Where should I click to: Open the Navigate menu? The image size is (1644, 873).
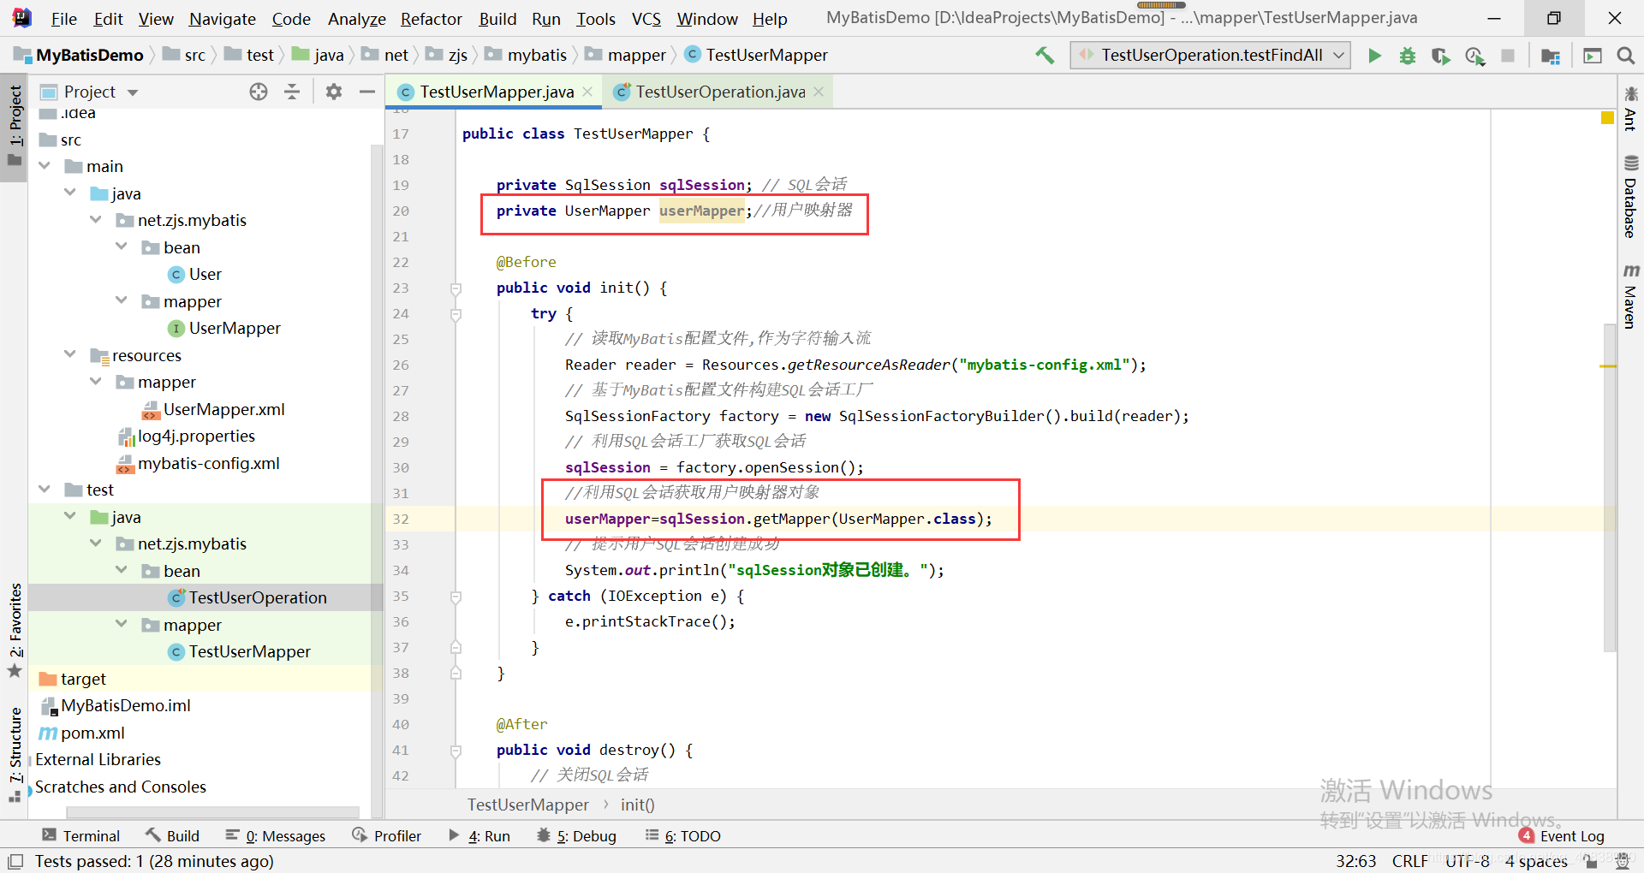click(x=223, y=19)
